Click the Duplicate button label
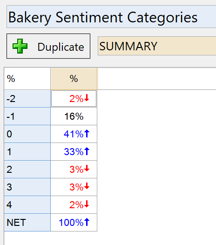216x245 pixels. (61, 47)
